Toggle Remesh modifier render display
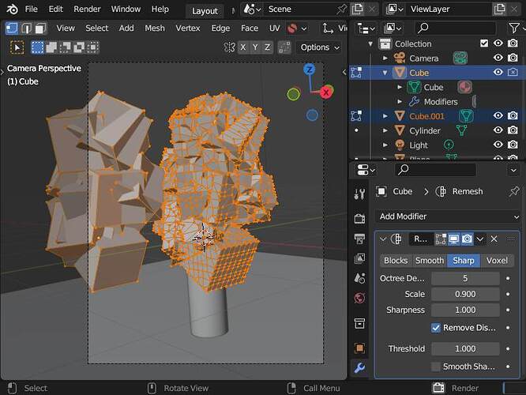 tap(467, 239)
